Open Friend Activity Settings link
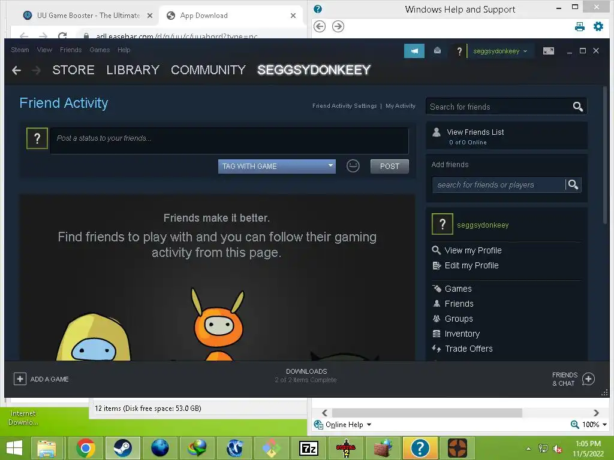This screenshot has height=460, width=614. (x=344, y=105)
